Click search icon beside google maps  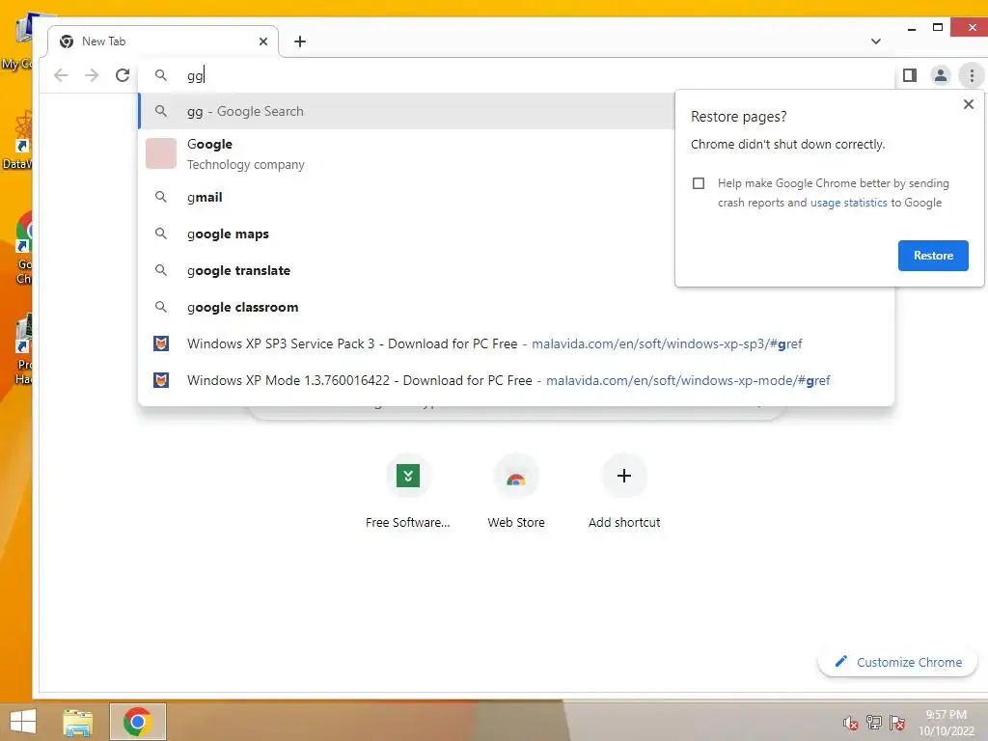coord(161,233)
